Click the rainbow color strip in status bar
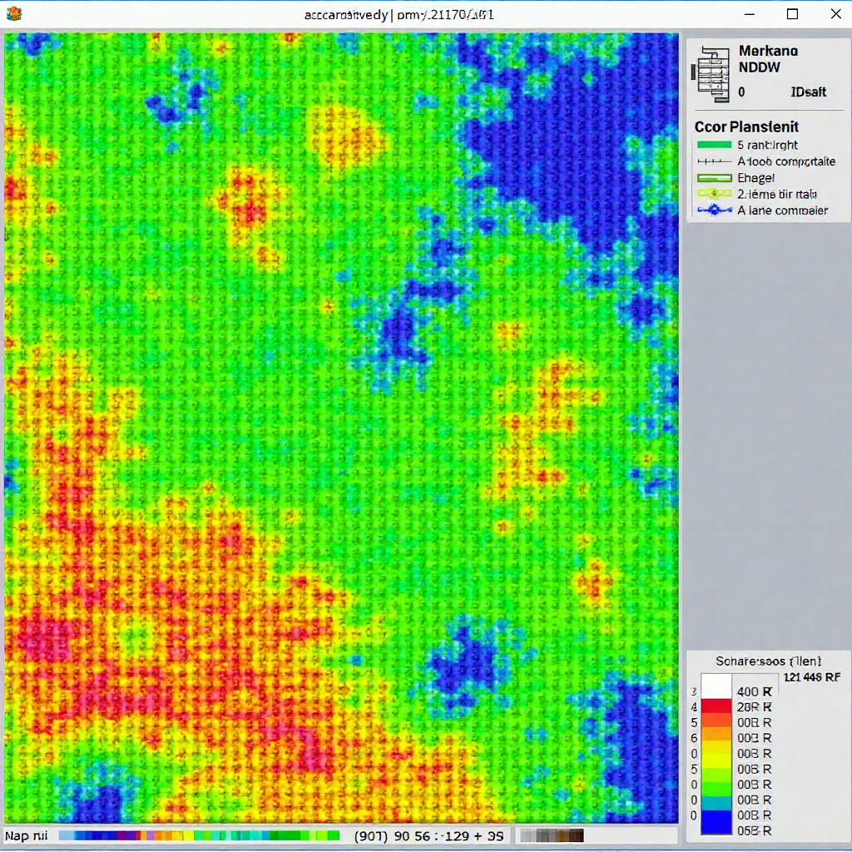Viewport: 852px width, 852px height. (x=200, y=835)
